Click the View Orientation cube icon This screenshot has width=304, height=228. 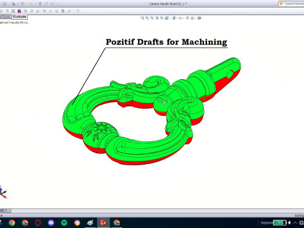point(167,18)
